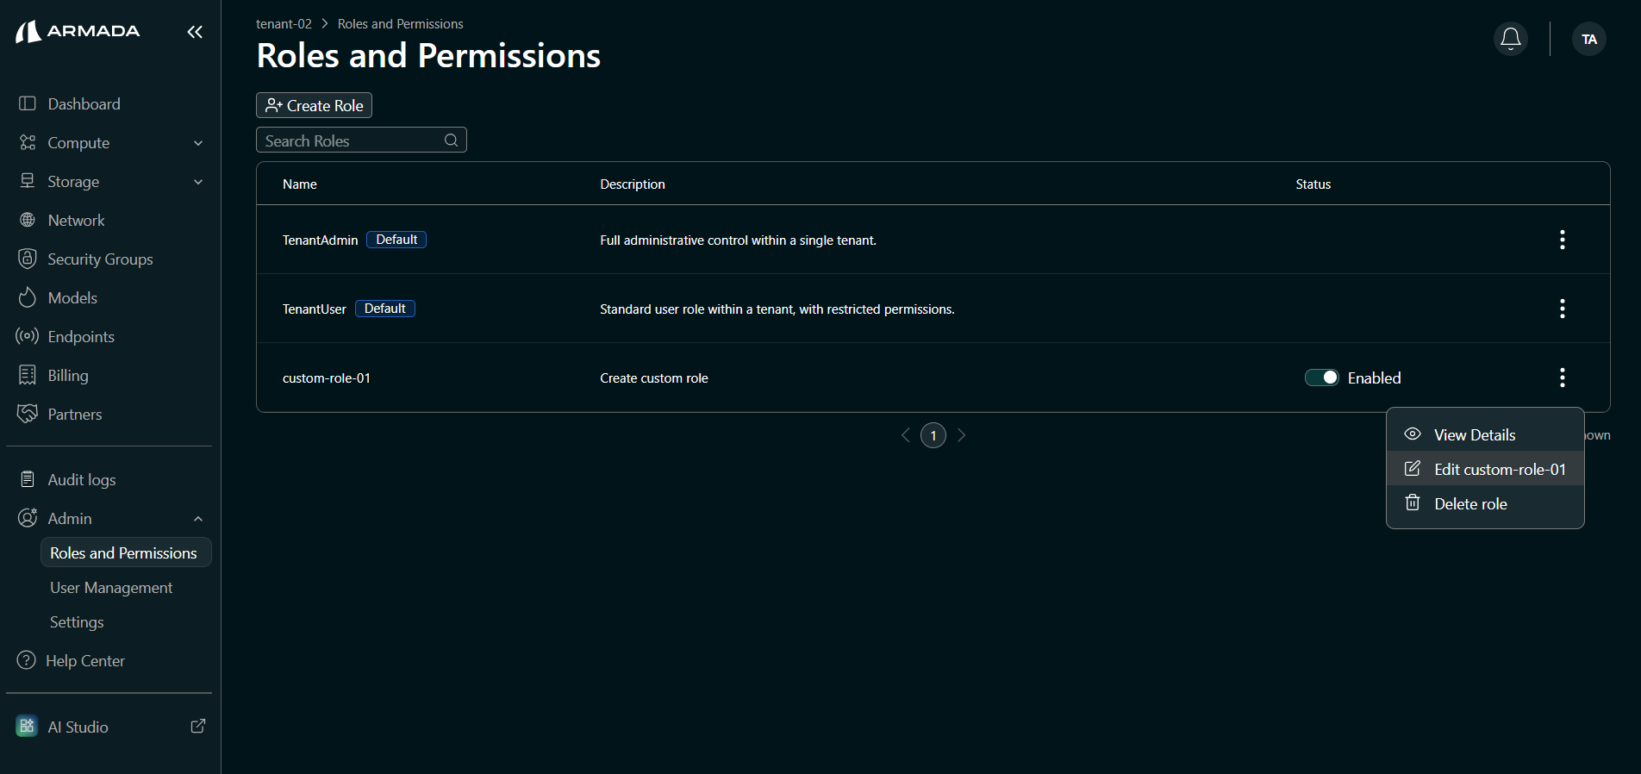This screenshot has height=774, width=1641.
Task: Click the Security Groups shield icon
Action: tap(28, 259)
